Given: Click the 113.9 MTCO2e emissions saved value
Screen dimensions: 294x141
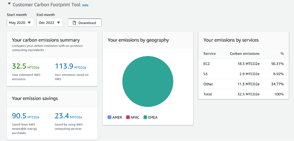Looking at the screenshot, I should pyautogui.click(x=70, y=66).
